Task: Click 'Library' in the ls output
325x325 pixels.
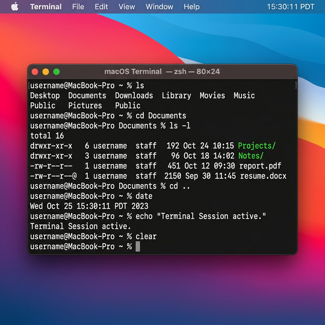Action: coord(176,95)
